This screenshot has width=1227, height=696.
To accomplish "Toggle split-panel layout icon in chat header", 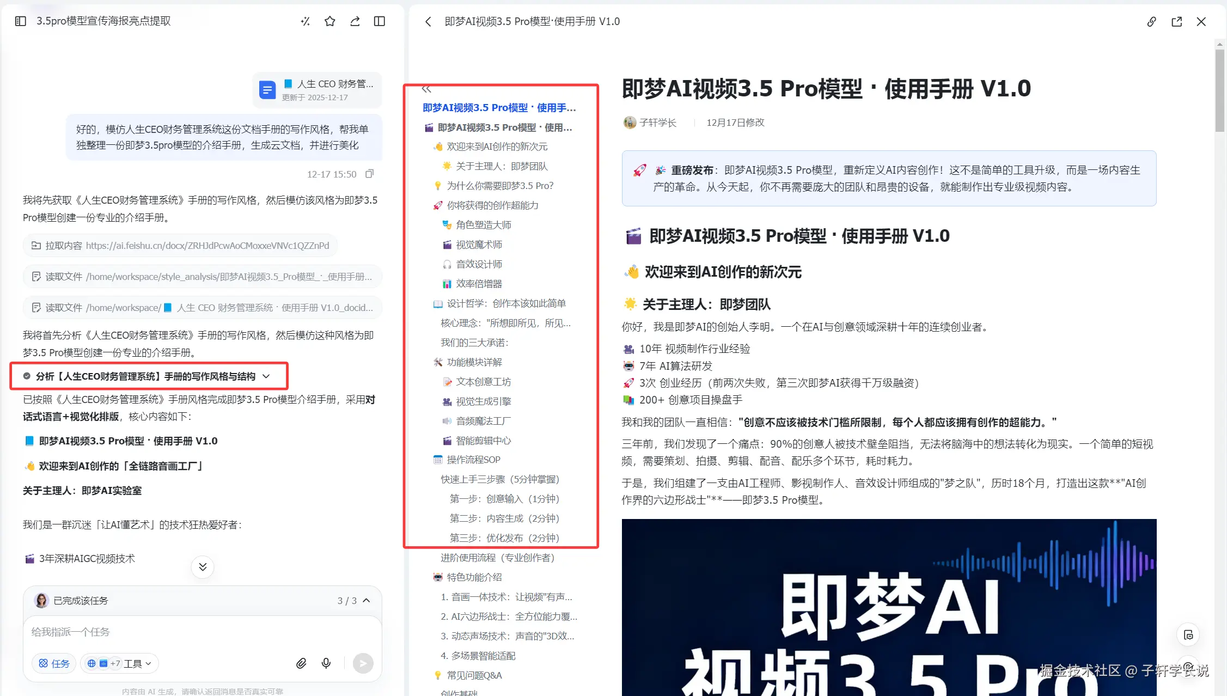I will pyautogui.click(x=380, y=21).
